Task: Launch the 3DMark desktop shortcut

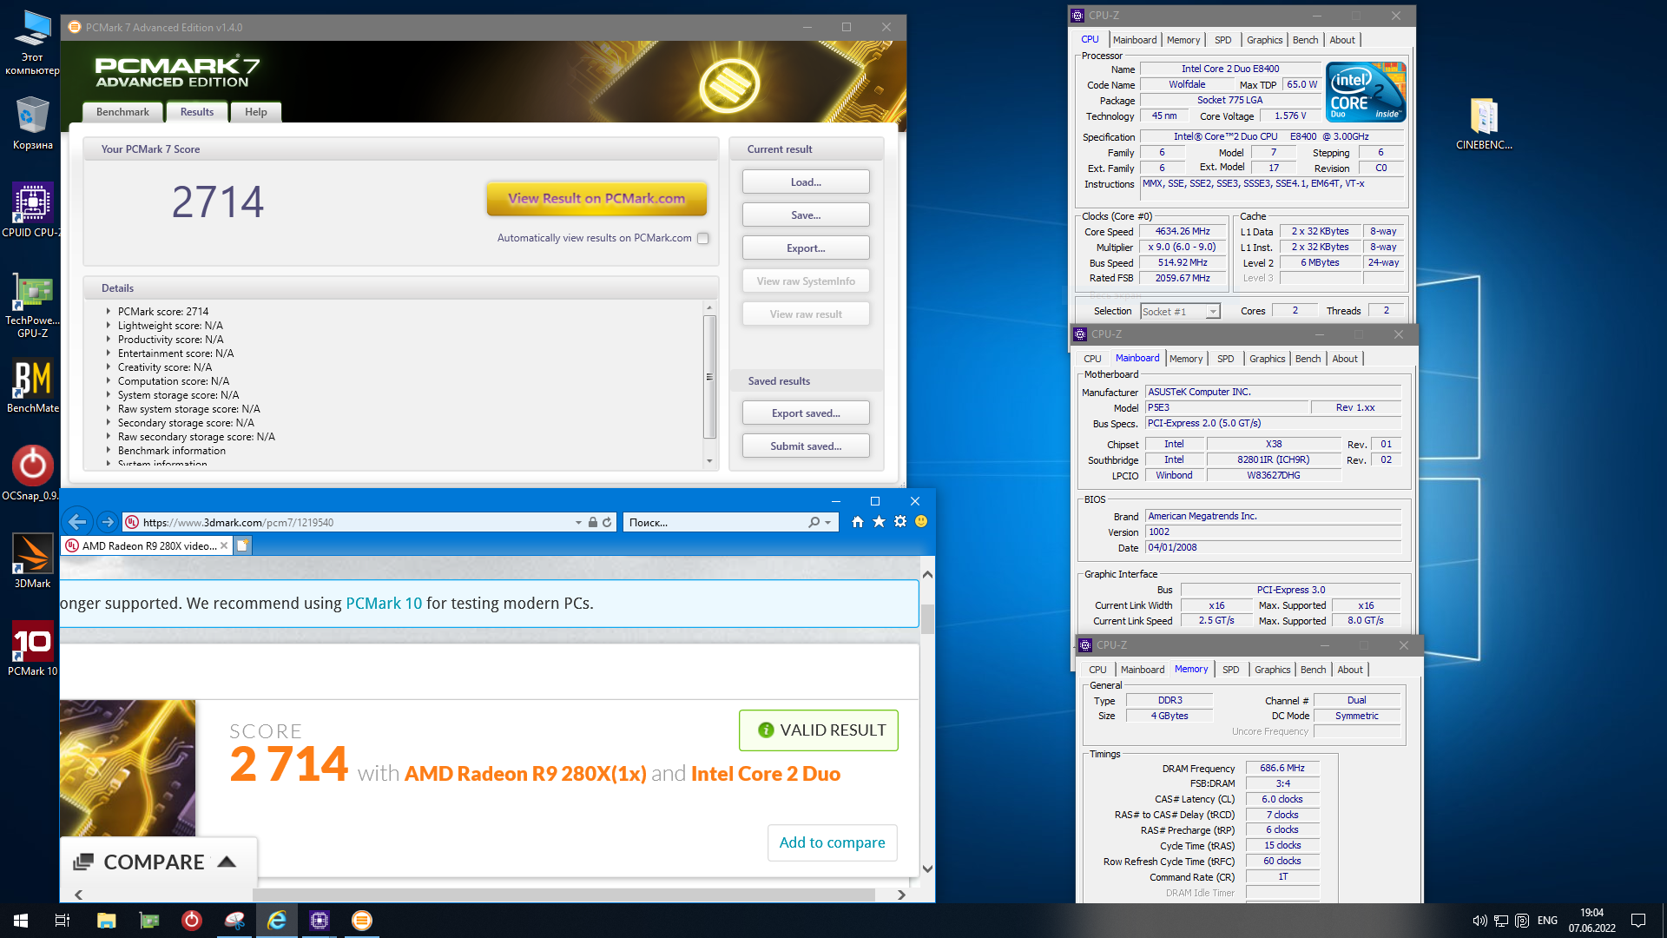Action: click(x=32, y=561)
